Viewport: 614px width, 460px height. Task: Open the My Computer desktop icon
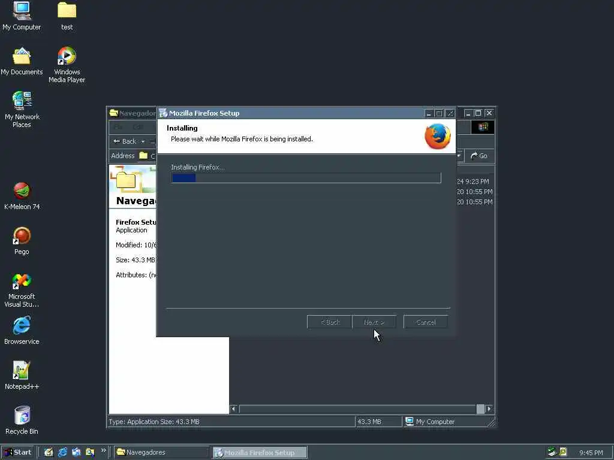[22, 16]
